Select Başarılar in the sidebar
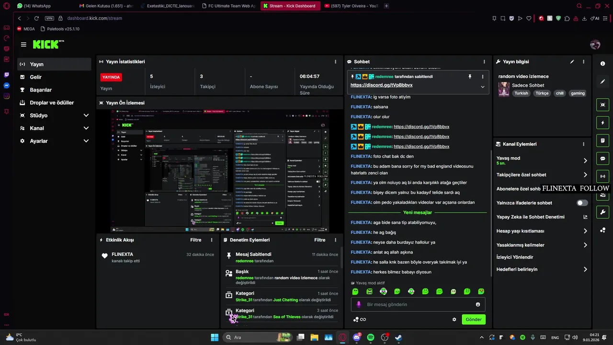 coord(54,90)
